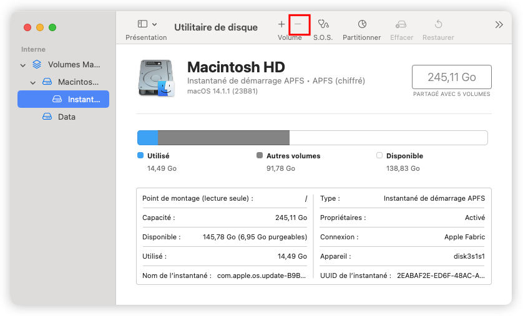Click the macOS 14.1.1 (23B81) version text
The height and width of the screenshot is (316, 523).
[x=222, y=91]
